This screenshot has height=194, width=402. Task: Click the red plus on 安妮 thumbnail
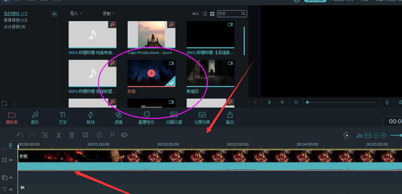[x=152, y=73]
